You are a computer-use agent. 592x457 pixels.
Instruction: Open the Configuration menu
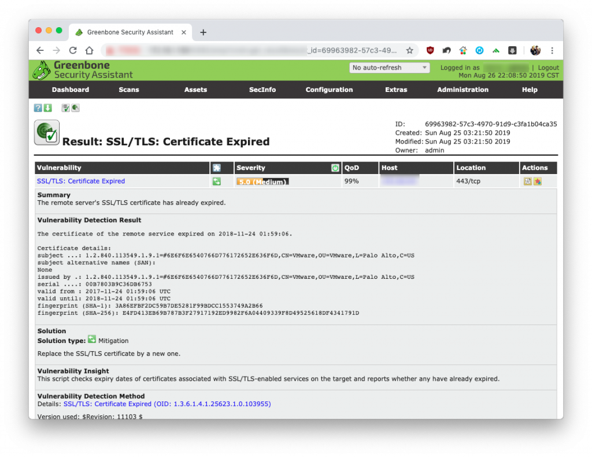(329, 90)
